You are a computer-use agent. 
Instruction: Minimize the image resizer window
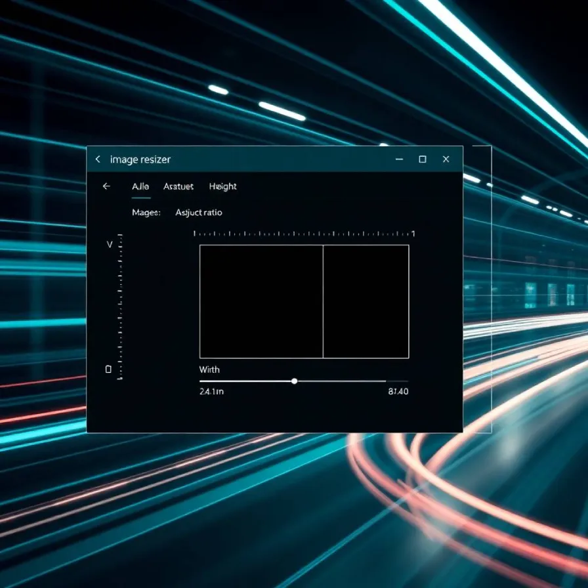(399, 159)
